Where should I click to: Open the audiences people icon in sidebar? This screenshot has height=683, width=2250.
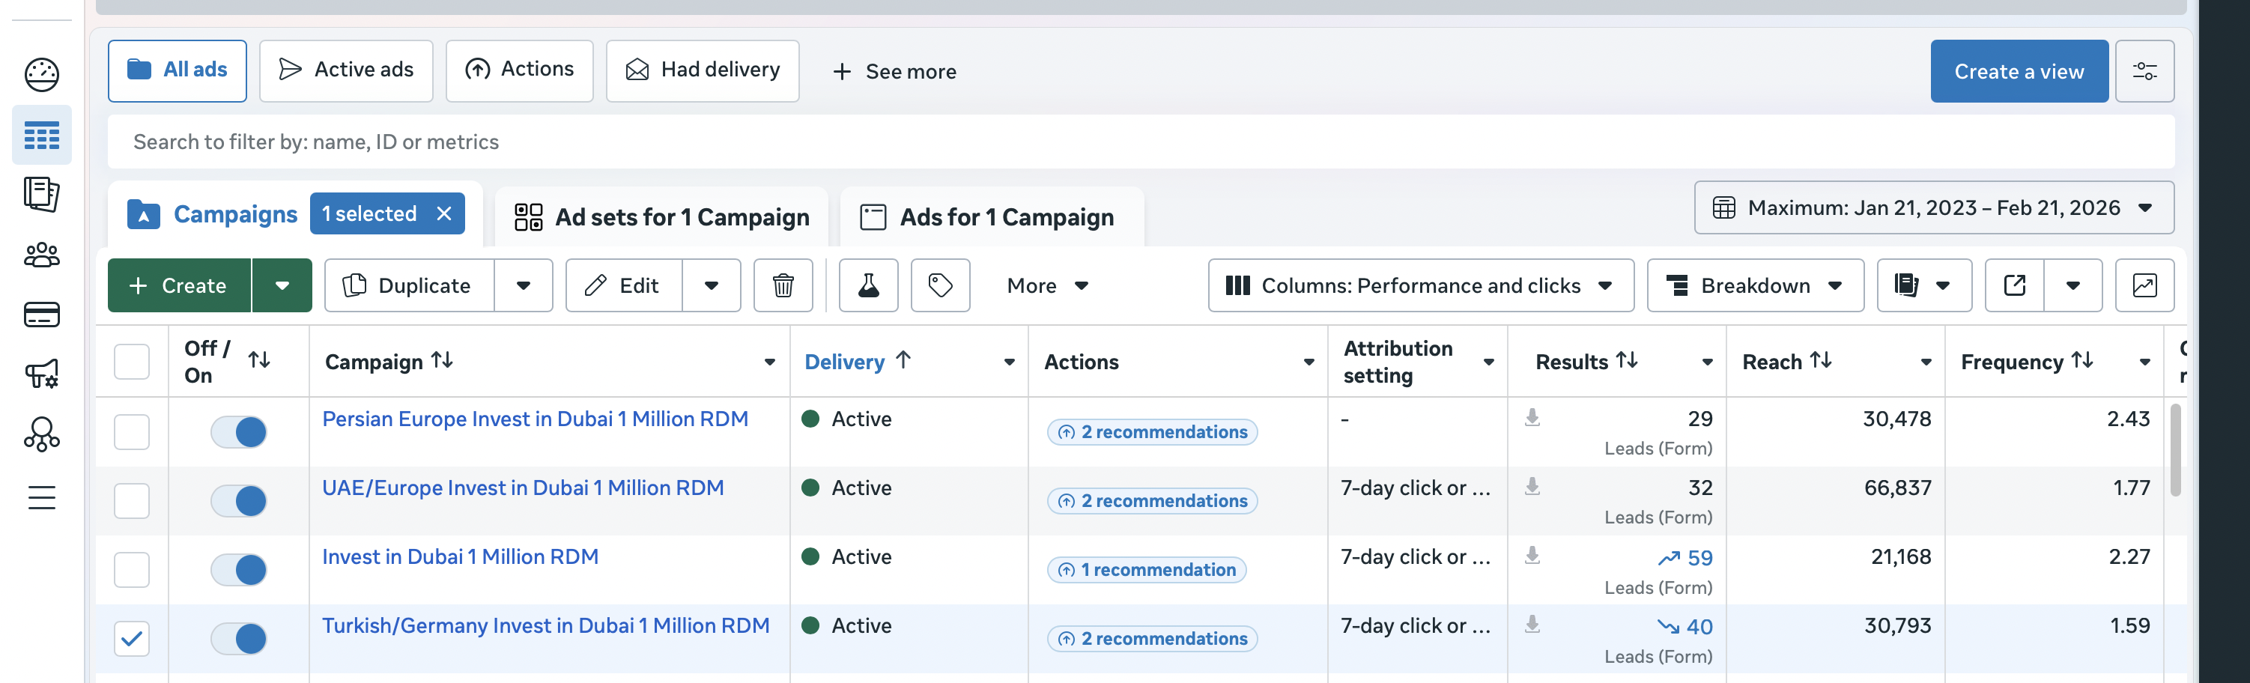point(41,255)
